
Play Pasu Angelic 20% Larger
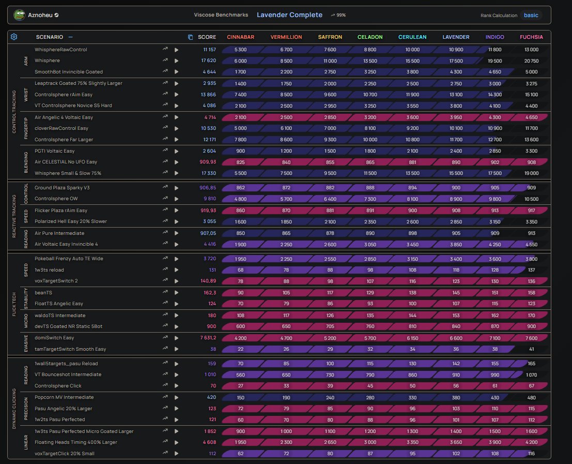tap(177, 409)
